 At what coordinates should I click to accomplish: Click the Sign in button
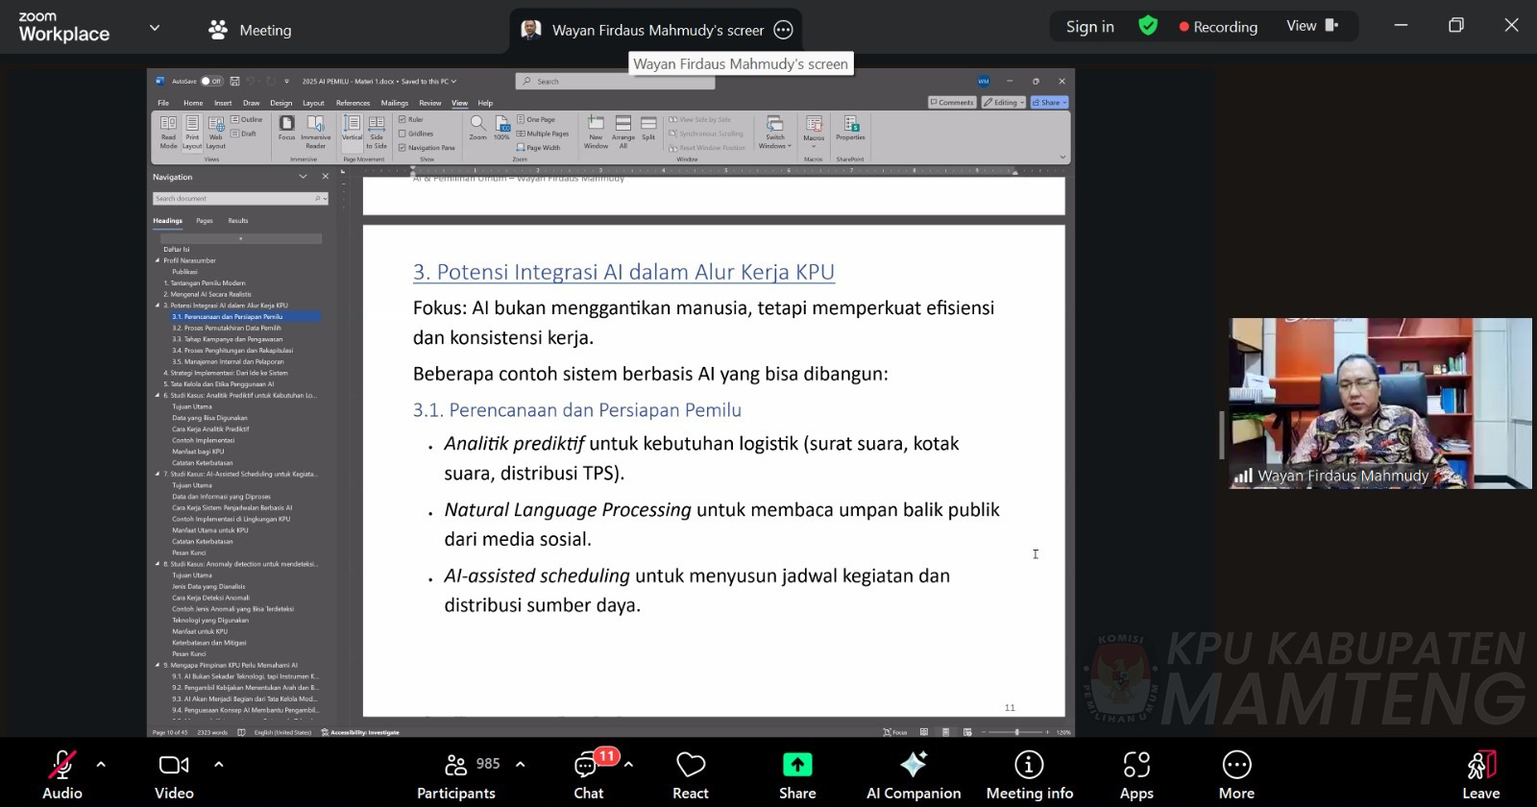click(x=1089, y=27)
